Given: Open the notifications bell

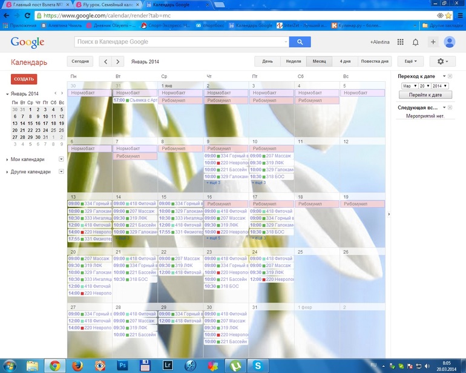Looking at the screenshot, I should tap(416, 42).
